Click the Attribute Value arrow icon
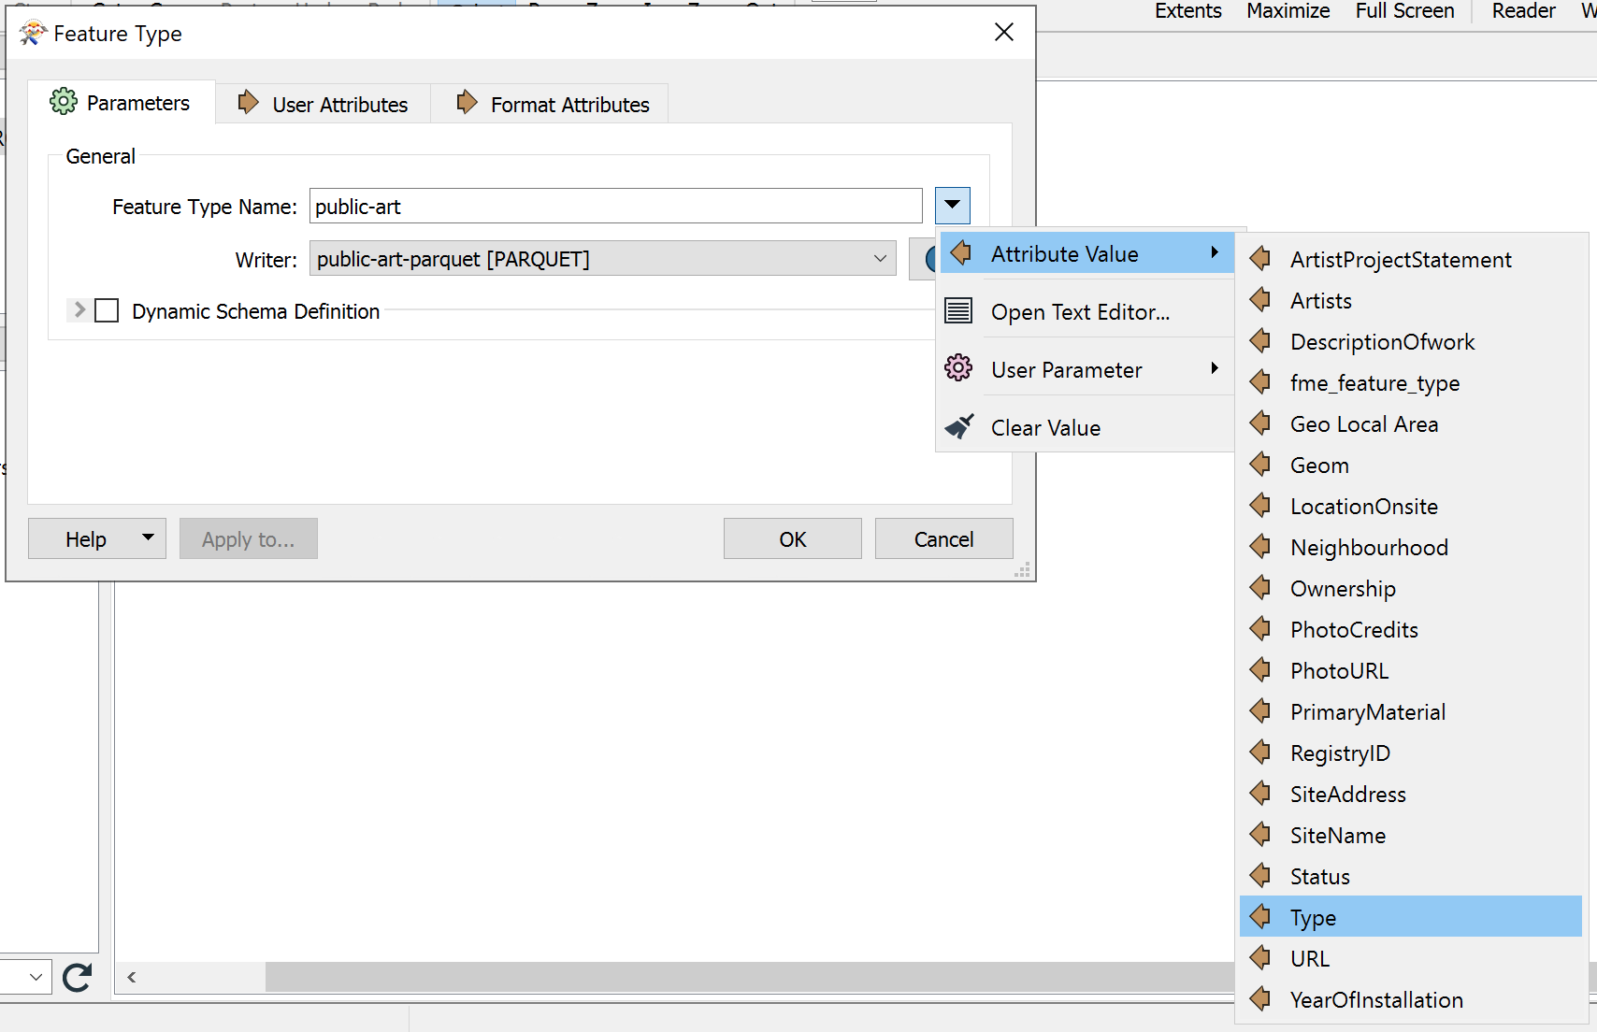This screenshot has height=1032, width=1597. coord(960,252)
